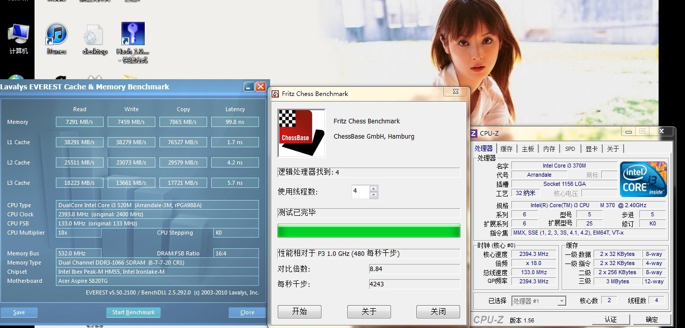Click 关闭 button in Fritz Chess Benchmark
The image size is (685, 328).
(438, 312)
